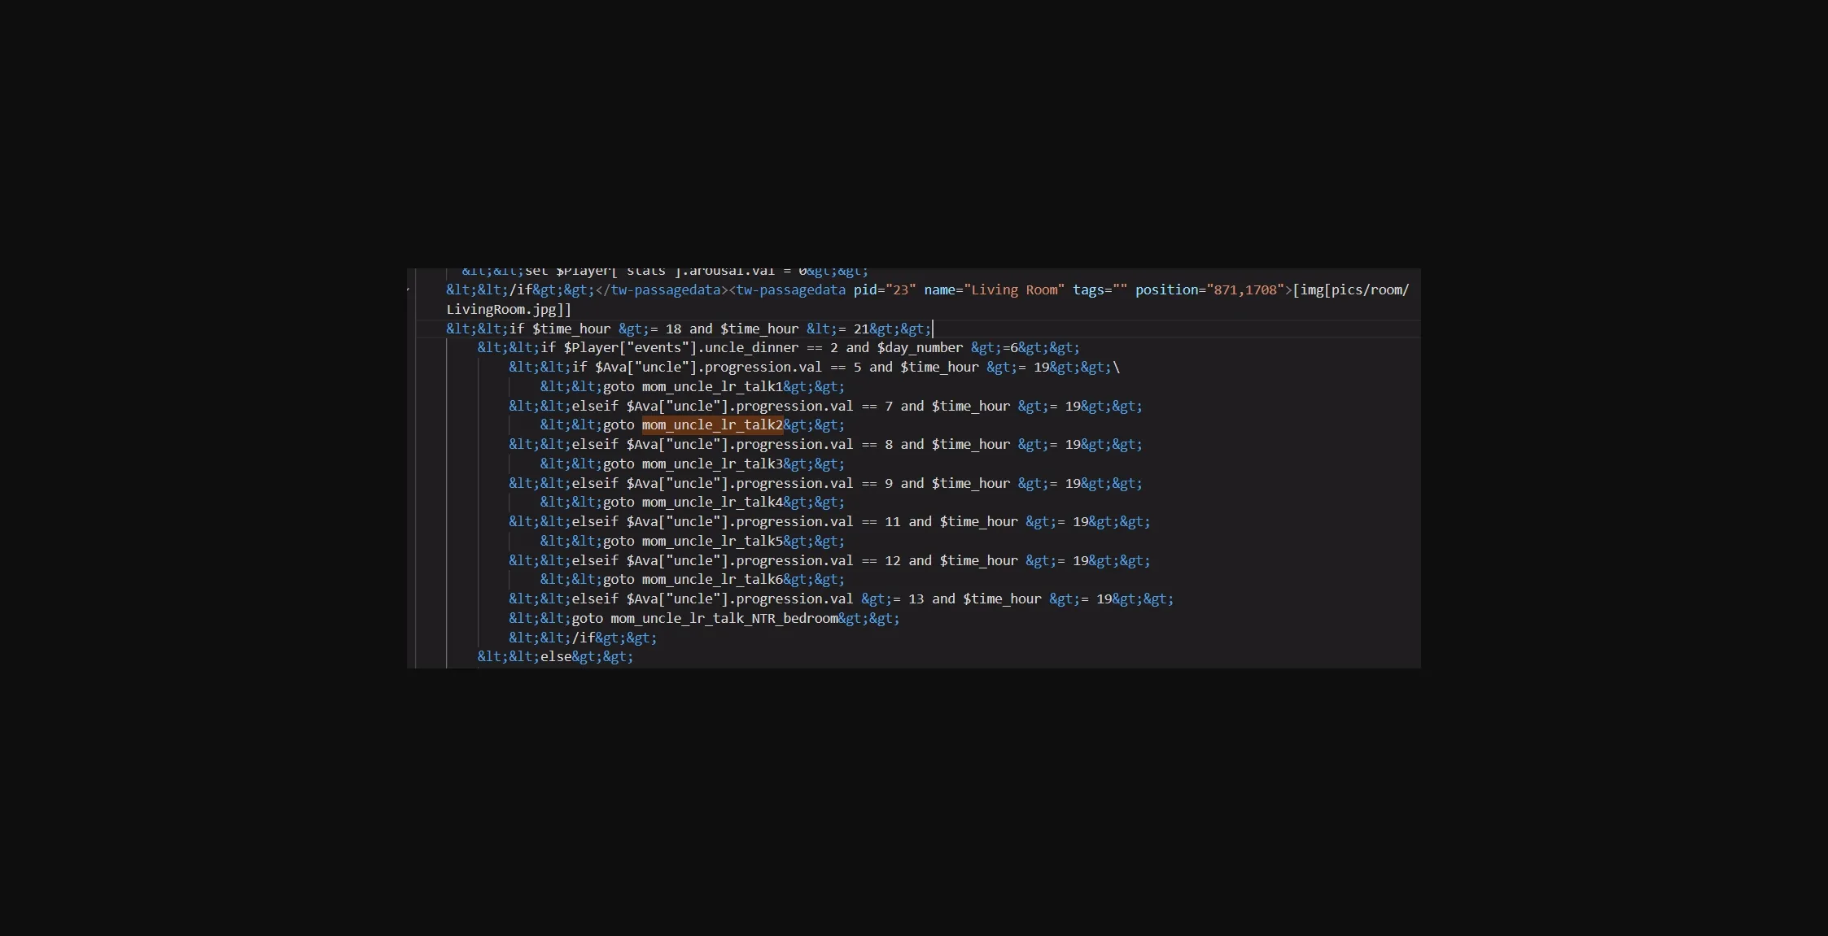The image size is (1828, 936).
Task: Click the position "871,1708" attribute value
Action: tap(1245, 290)
